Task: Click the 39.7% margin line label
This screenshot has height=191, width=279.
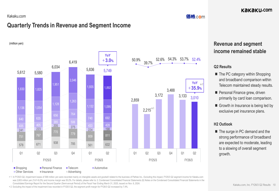Action: 148,63
